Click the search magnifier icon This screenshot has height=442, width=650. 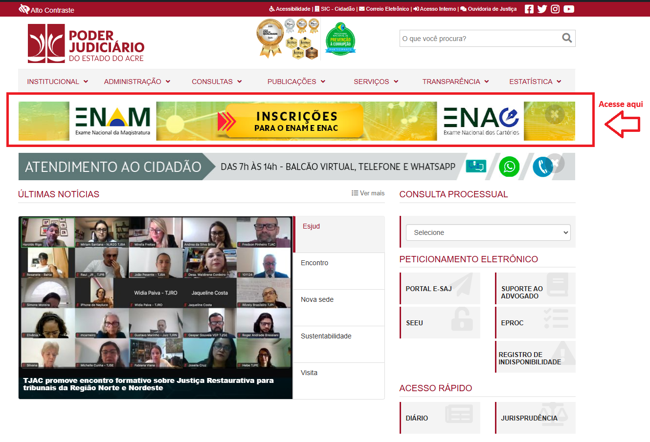(567, 38)
